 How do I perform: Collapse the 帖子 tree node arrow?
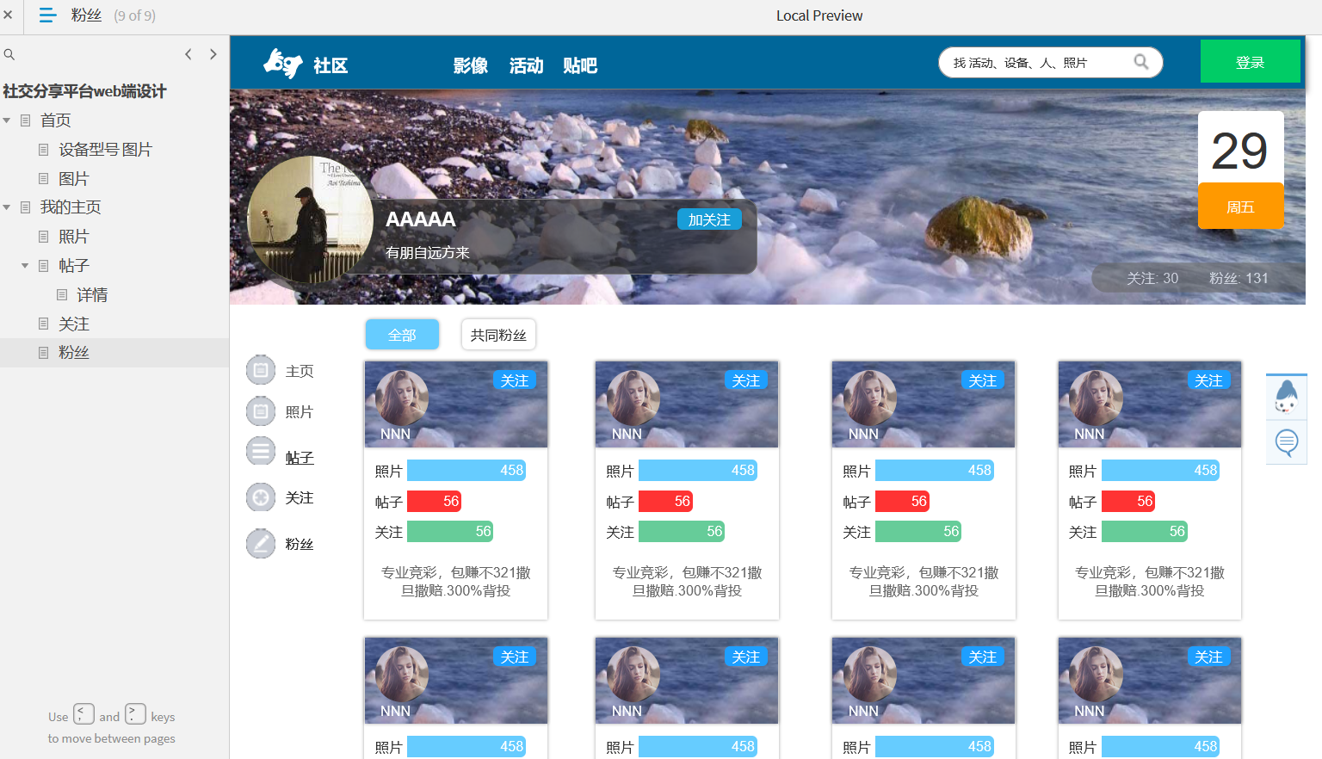(x=25, y=266)
